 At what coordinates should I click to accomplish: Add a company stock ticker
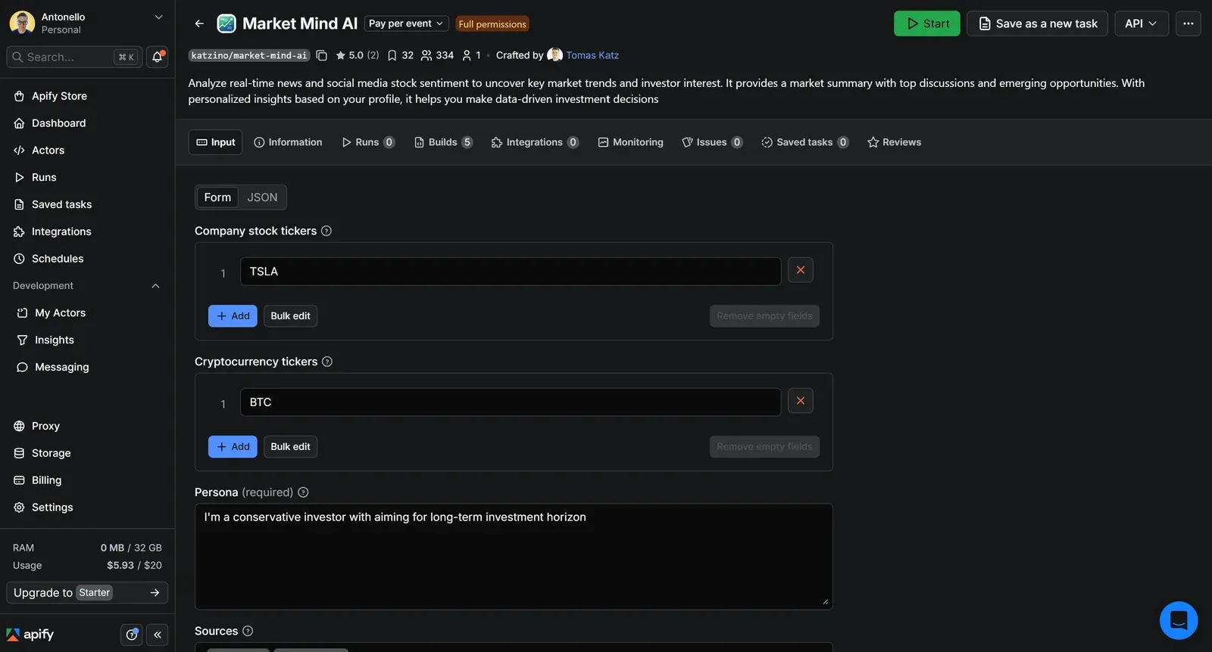[233, 316]
